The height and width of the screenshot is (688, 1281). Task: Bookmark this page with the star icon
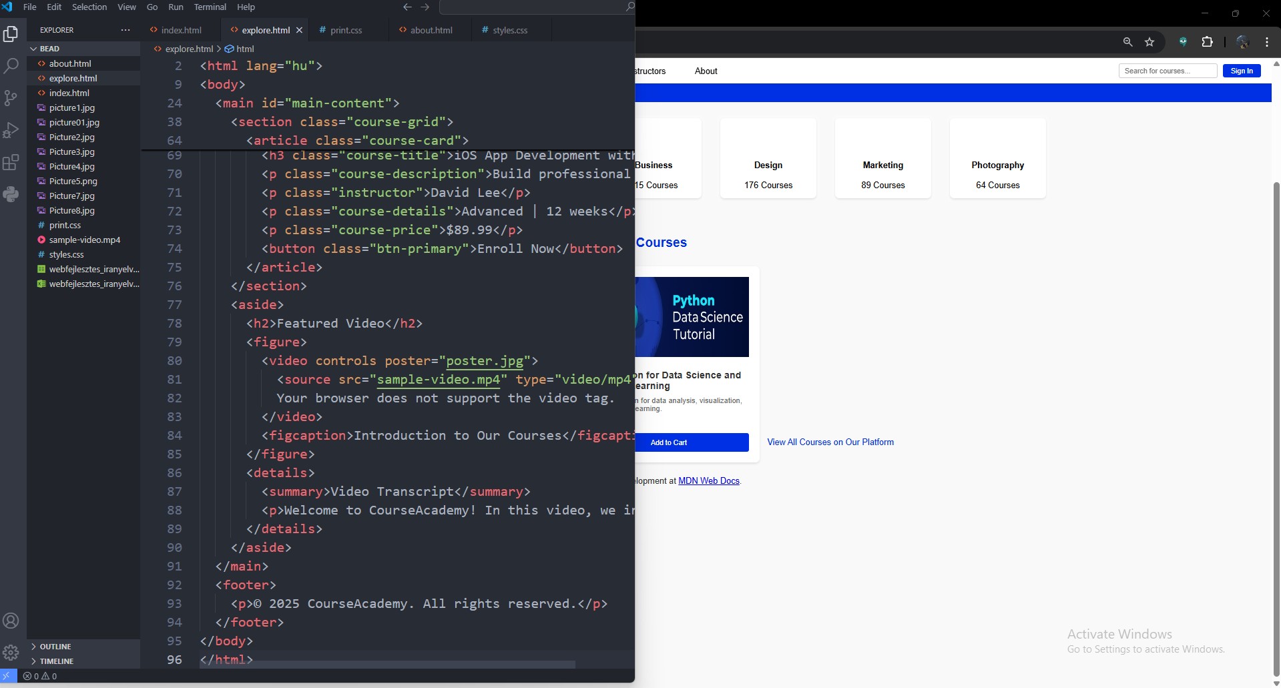[x=1149, y=42]
